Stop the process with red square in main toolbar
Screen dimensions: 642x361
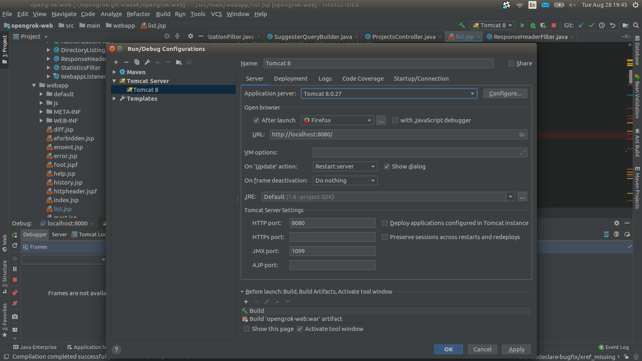[x=554, y=25]
